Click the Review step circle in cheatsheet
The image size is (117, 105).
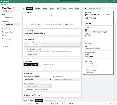(x=85, y=15)
